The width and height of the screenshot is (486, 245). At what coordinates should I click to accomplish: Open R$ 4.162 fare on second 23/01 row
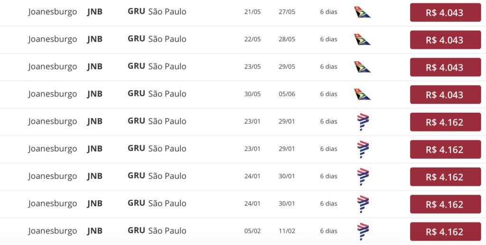point(445,149)
